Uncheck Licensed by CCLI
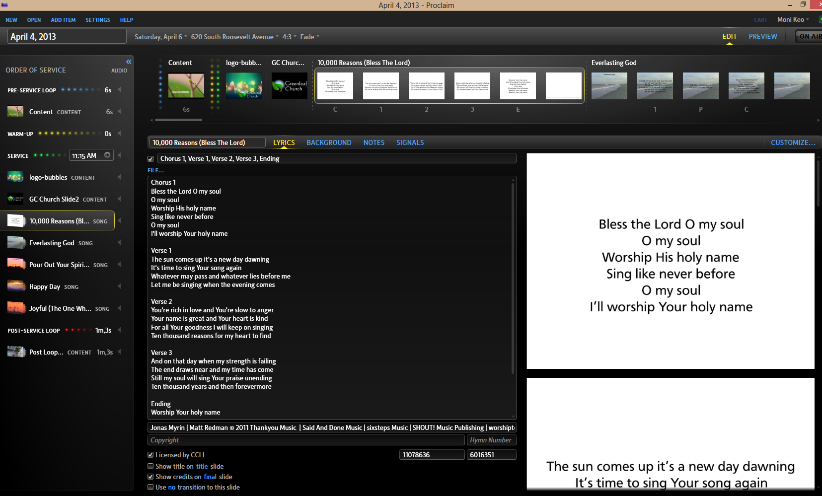Viewport: 822px width, 496px height. pos(150,455)
